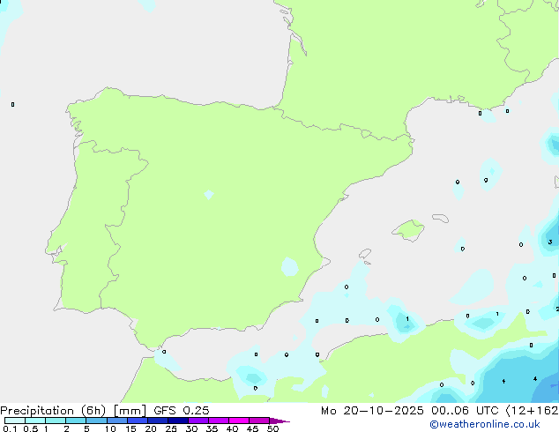This screenshot has height=432, width=559.
Task: Click the Mallorca island on the map
Action: (x=408, y=230)
